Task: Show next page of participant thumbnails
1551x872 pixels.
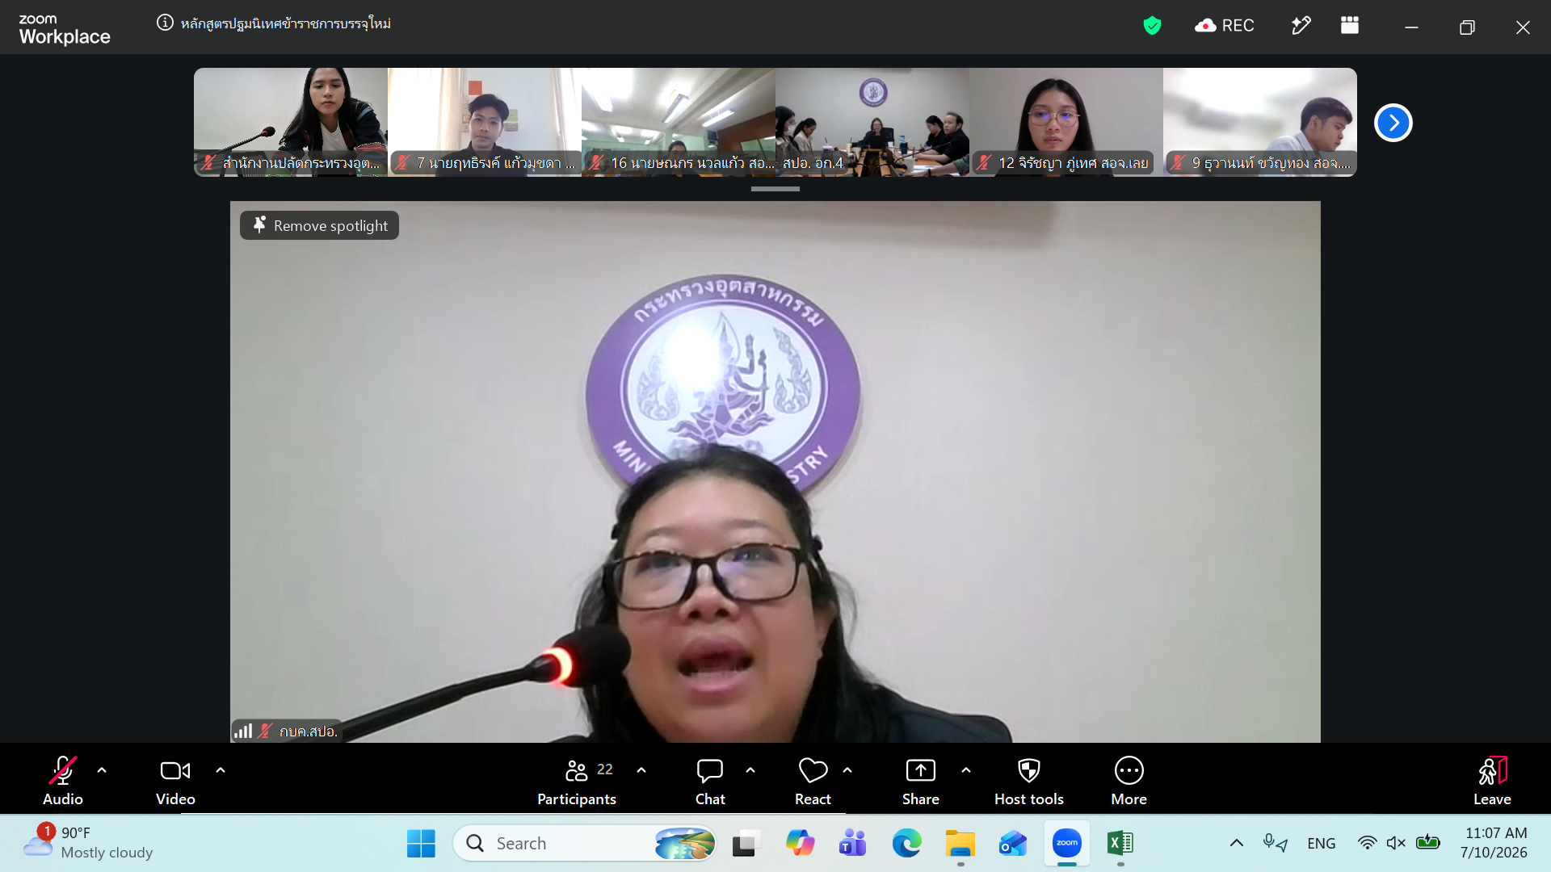Action: [x=1393, y=123]
